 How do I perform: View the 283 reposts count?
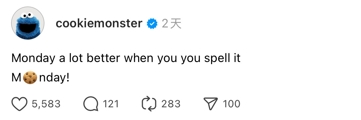171,104
